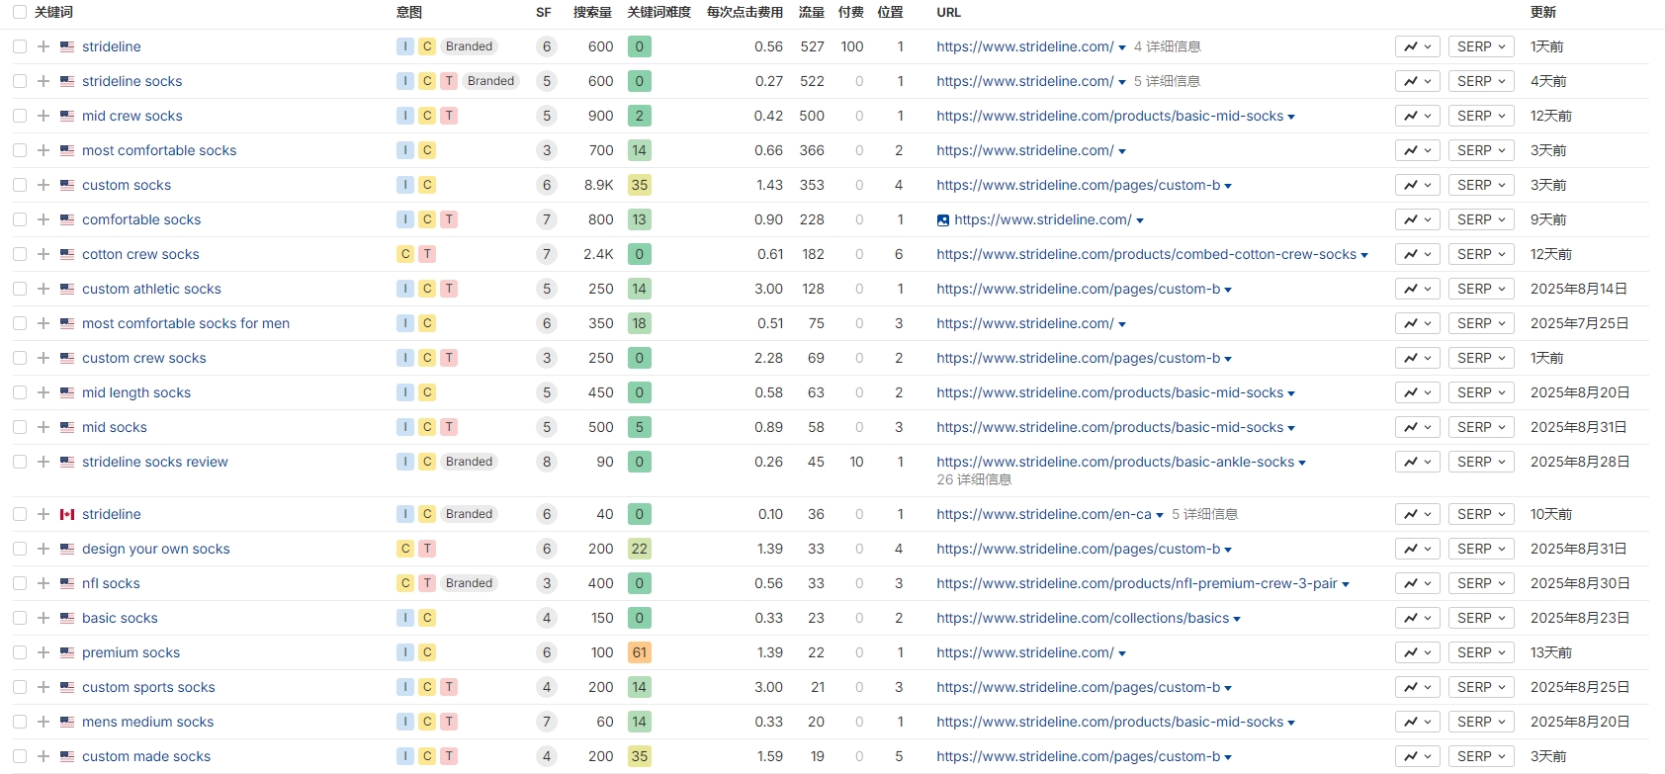Screen dimensions: 1665x774
Task: Click the plus icon beside strideline socks
Action: pos(44,81)
